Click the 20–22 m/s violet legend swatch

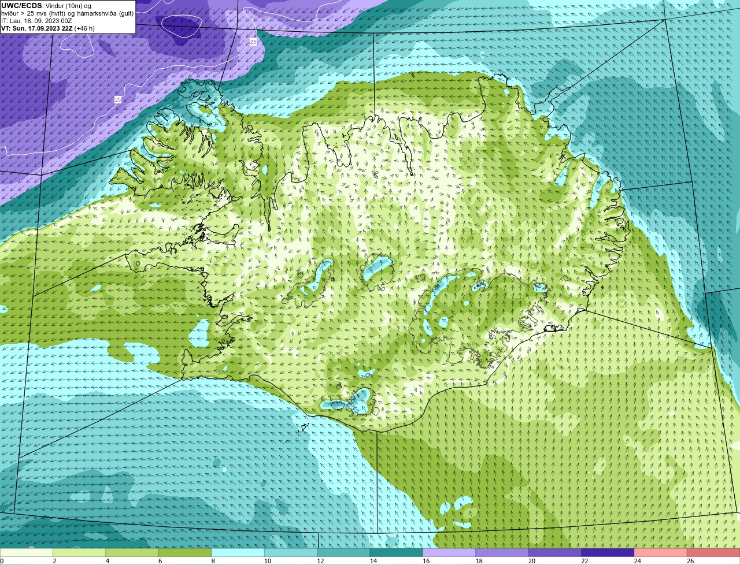[x=555, y=552]
